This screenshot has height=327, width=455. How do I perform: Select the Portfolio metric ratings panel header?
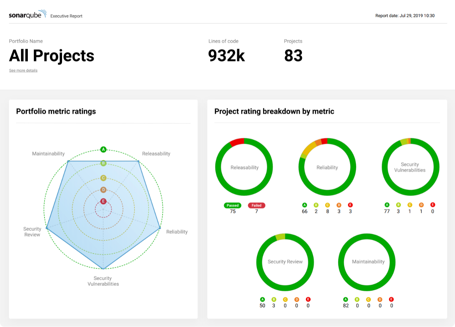pyautogui.click(x=56, y=111)
